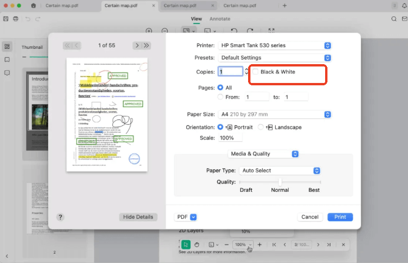
Task: Open the Paper Size dropdown
Action: [275, 114]
